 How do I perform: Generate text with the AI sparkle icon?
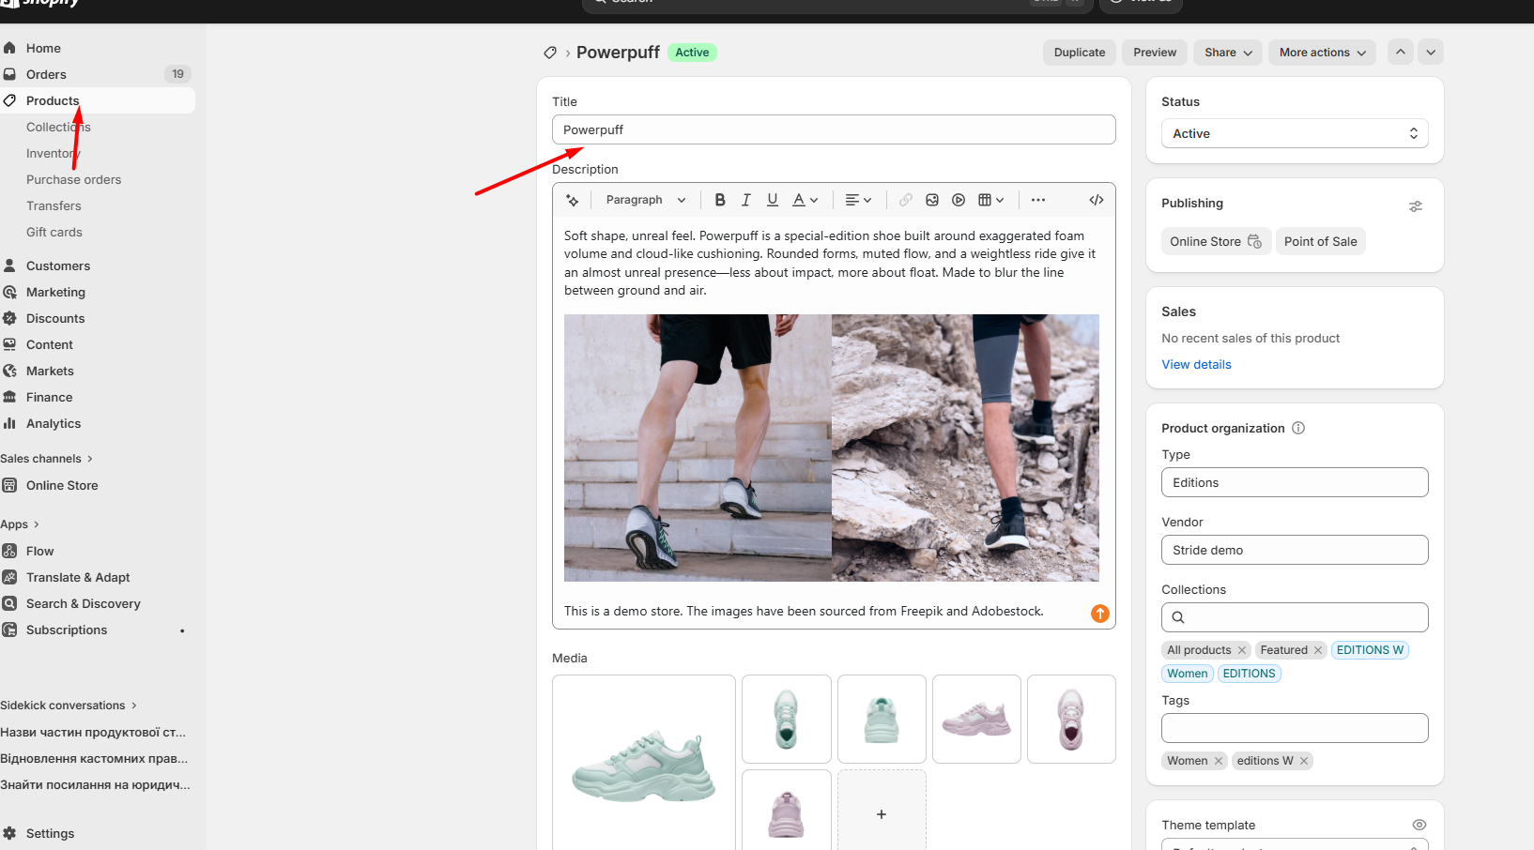(573, 200)
